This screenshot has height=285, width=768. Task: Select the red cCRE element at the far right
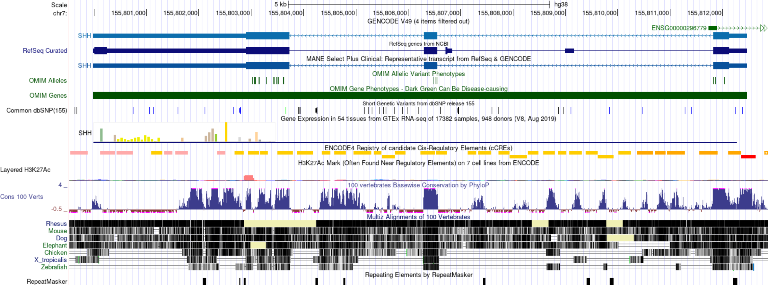click(748, 157)
